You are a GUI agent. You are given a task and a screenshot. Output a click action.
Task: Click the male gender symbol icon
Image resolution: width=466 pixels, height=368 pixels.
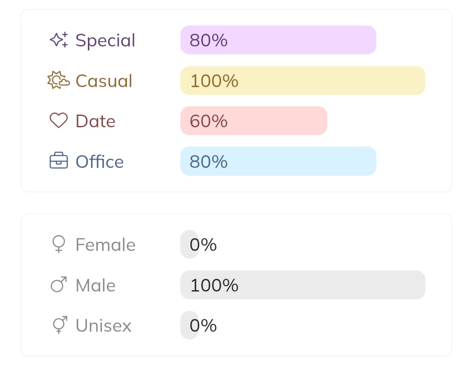59,285
